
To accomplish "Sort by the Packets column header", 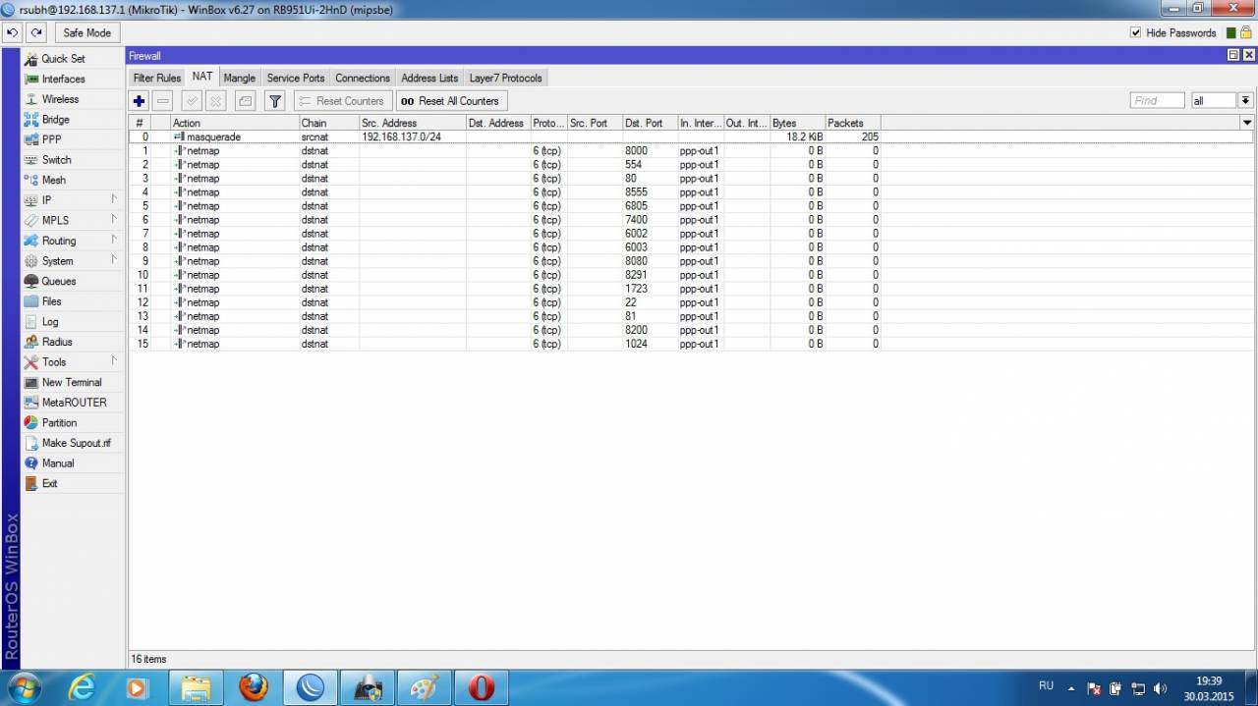I will (852, 123).
